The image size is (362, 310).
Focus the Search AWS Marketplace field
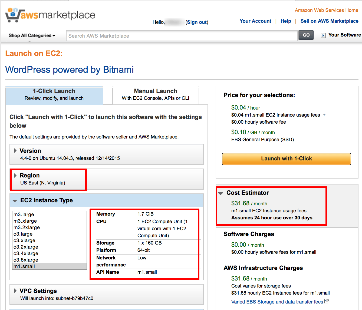[182, 36]
